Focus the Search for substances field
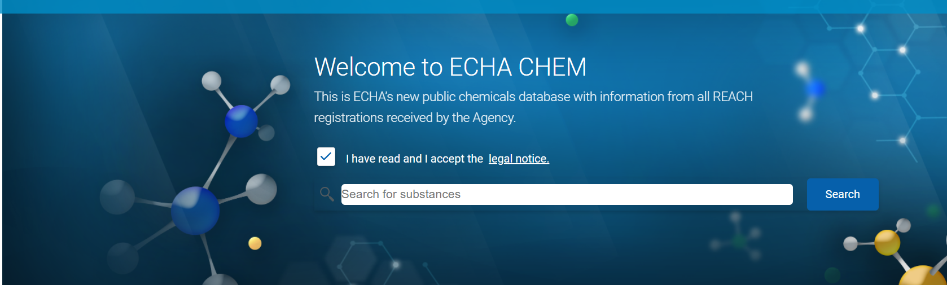This screenshot has height=289, width=947. point(567,195)
